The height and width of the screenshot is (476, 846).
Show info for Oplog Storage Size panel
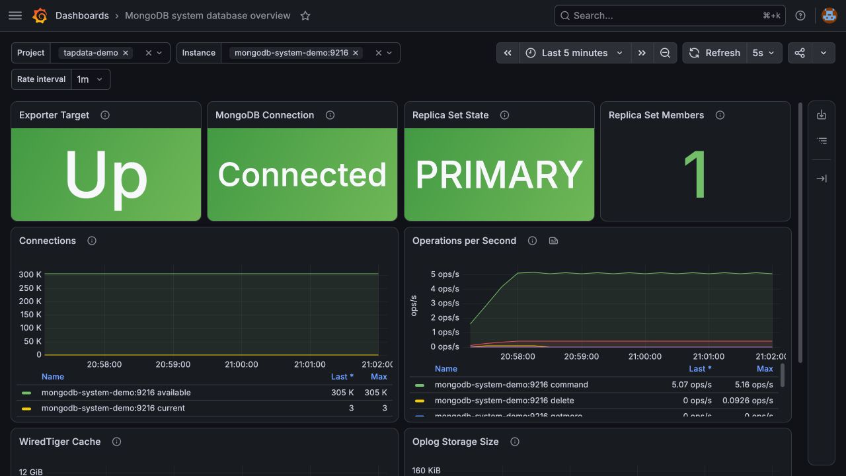515,442
